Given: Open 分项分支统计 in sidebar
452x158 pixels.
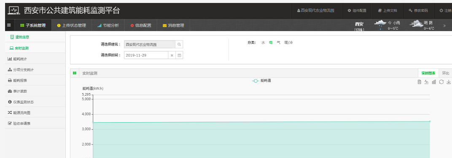Looking at the screenshot, I should tap(35, 70).
